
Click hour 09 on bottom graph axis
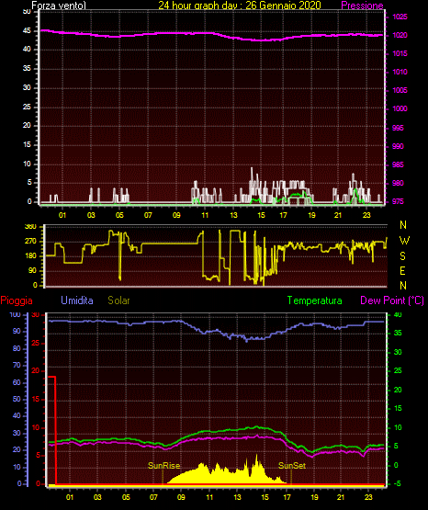click(x=181, y=497)
